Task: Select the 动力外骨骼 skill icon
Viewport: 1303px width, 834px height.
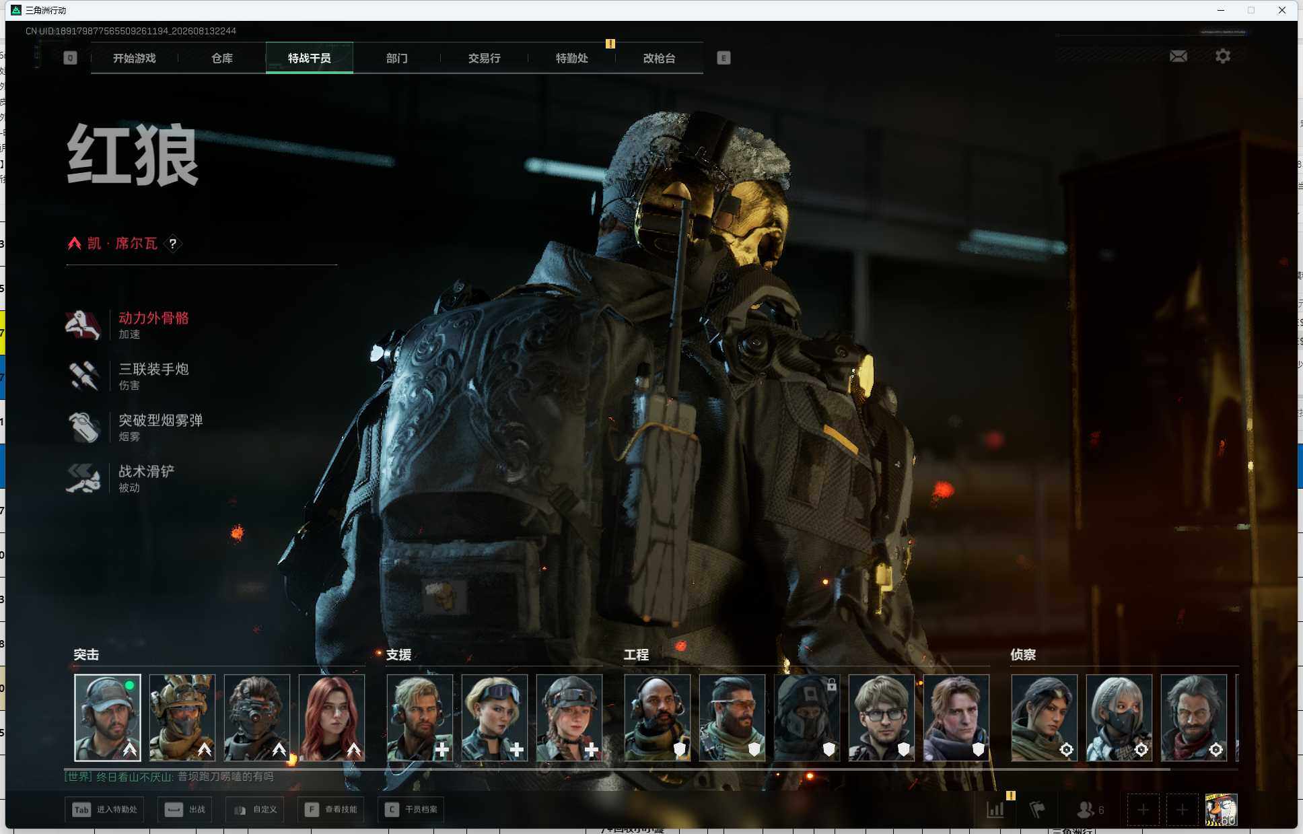Action: coord(83,324)
